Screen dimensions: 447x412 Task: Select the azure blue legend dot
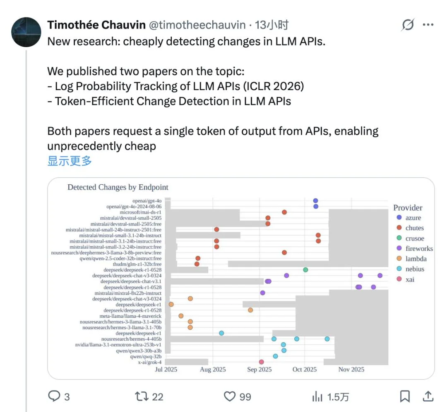coord(400,217)
